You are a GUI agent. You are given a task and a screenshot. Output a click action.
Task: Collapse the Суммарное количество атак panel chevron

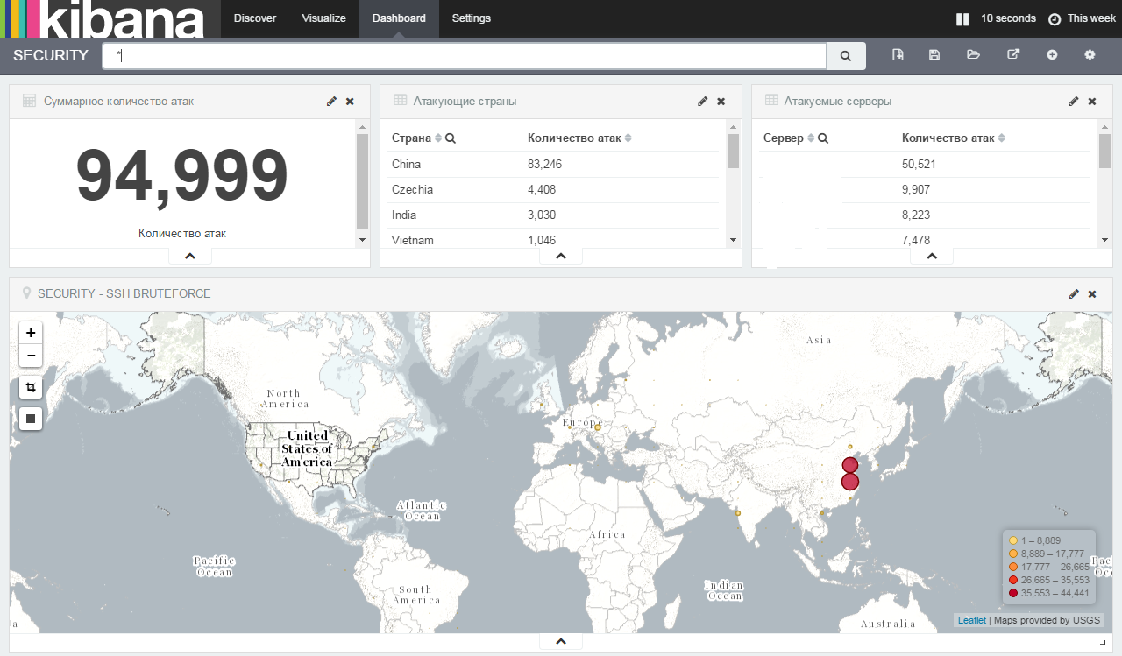pos(190,257)
